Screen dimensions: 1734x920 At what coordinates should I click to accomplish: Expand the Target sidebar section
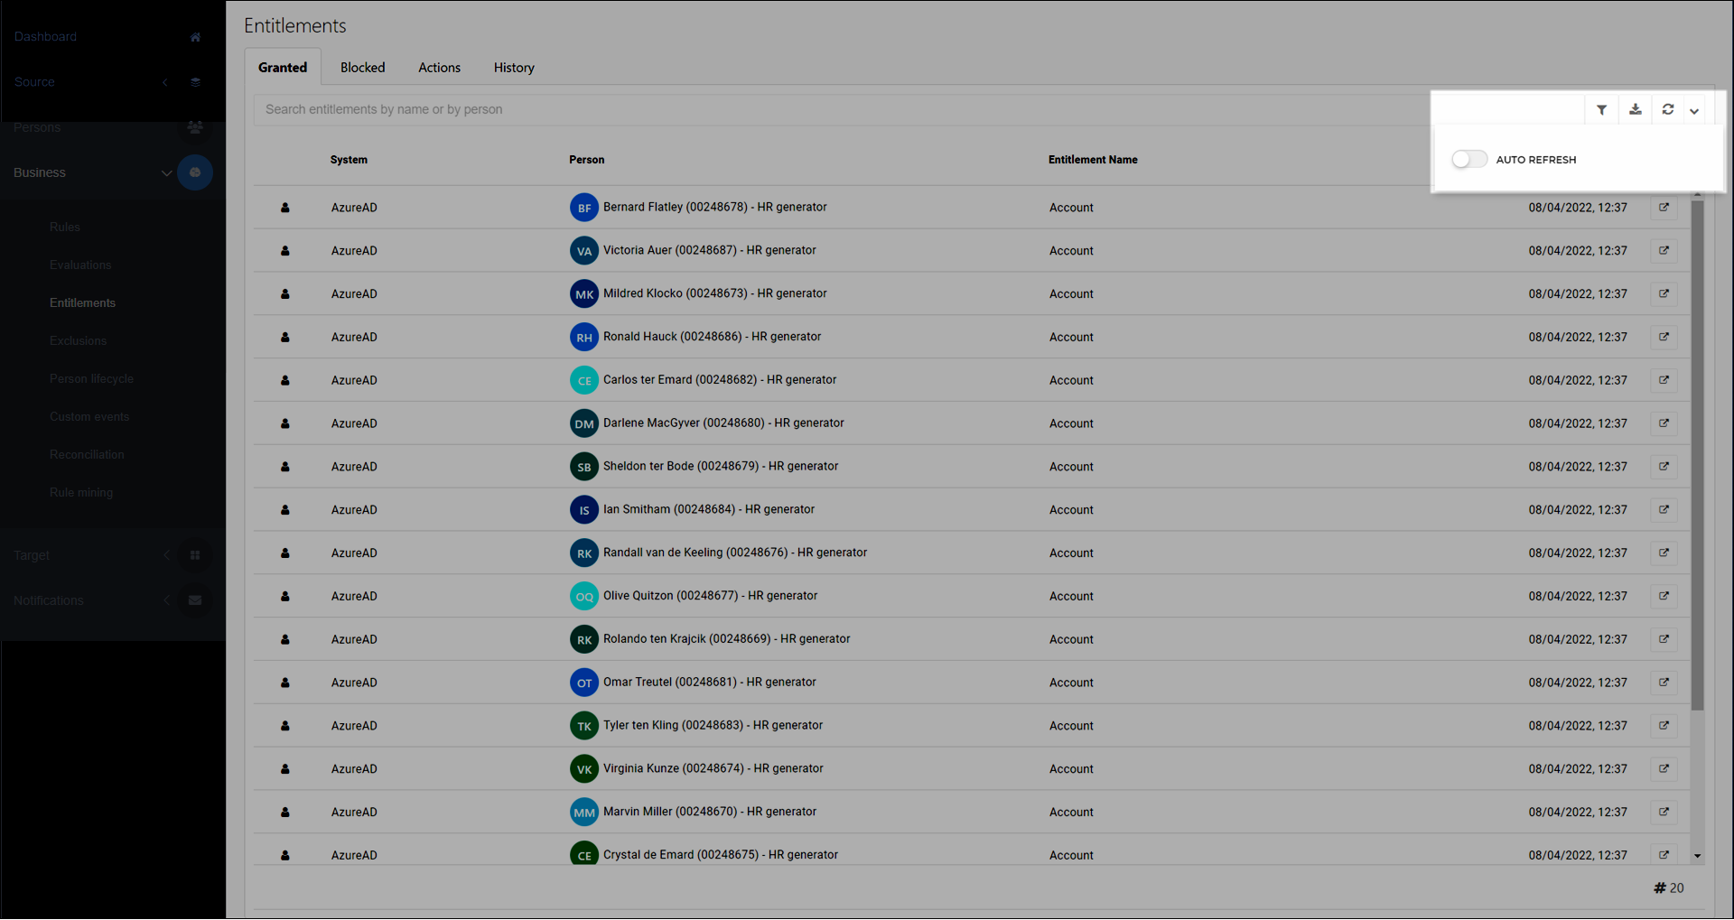166,555
